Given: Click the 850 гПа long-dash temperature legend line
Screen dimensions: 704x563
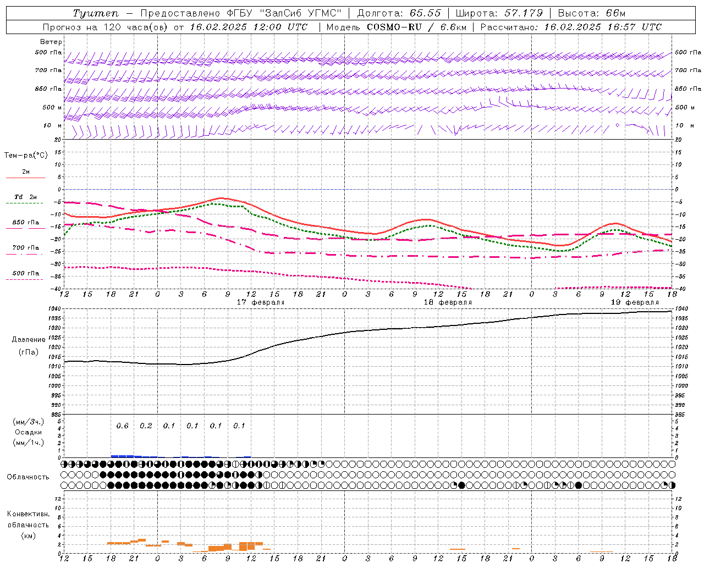Looking at the screenshot, I should tap(25, 228).
